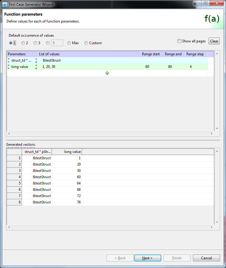
Task: Move the long value parameter up with arrow
Action: pos(9,65)
